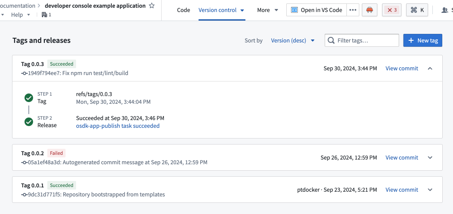Expand the Tag 0.0.1 details
453x214 pixels.
pyautogui.click(x=430, y=190)
